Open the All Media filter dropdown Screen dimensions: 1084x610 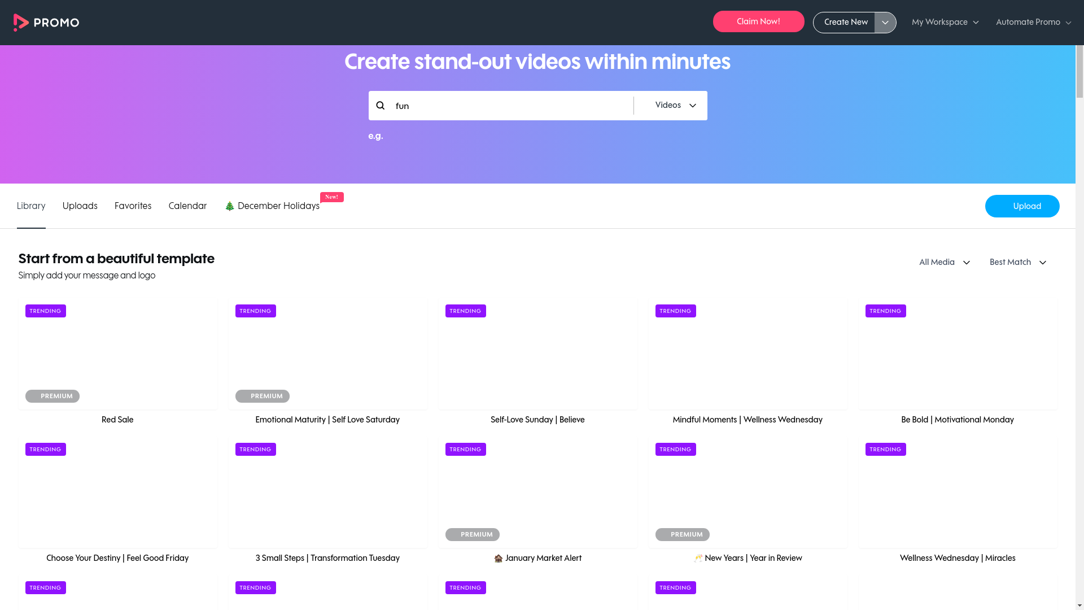coord(945,262)
